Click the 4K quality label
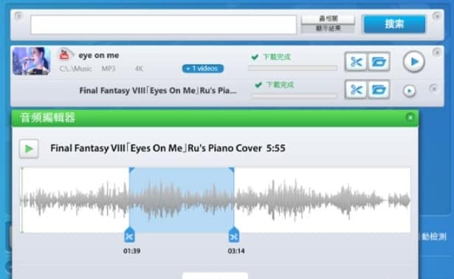The image size is (454, 279). coord(139,69)
